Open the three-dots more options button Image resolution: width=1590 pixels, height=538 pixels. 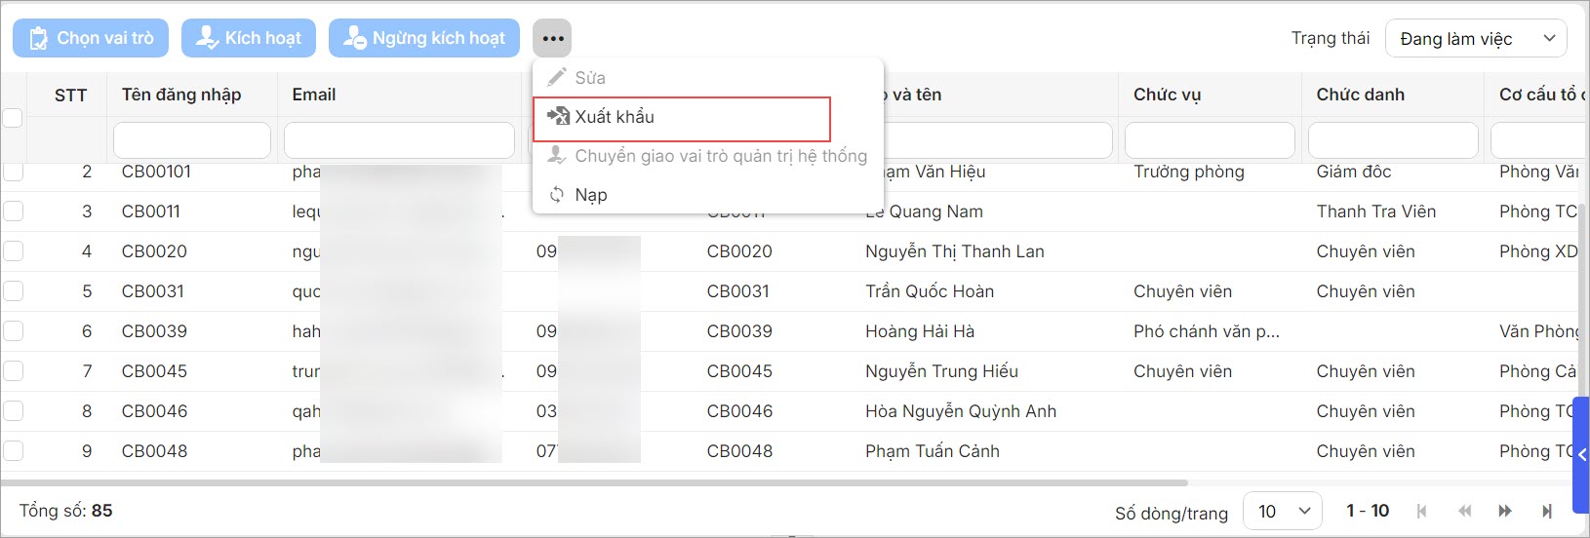[x=552, y=38]
